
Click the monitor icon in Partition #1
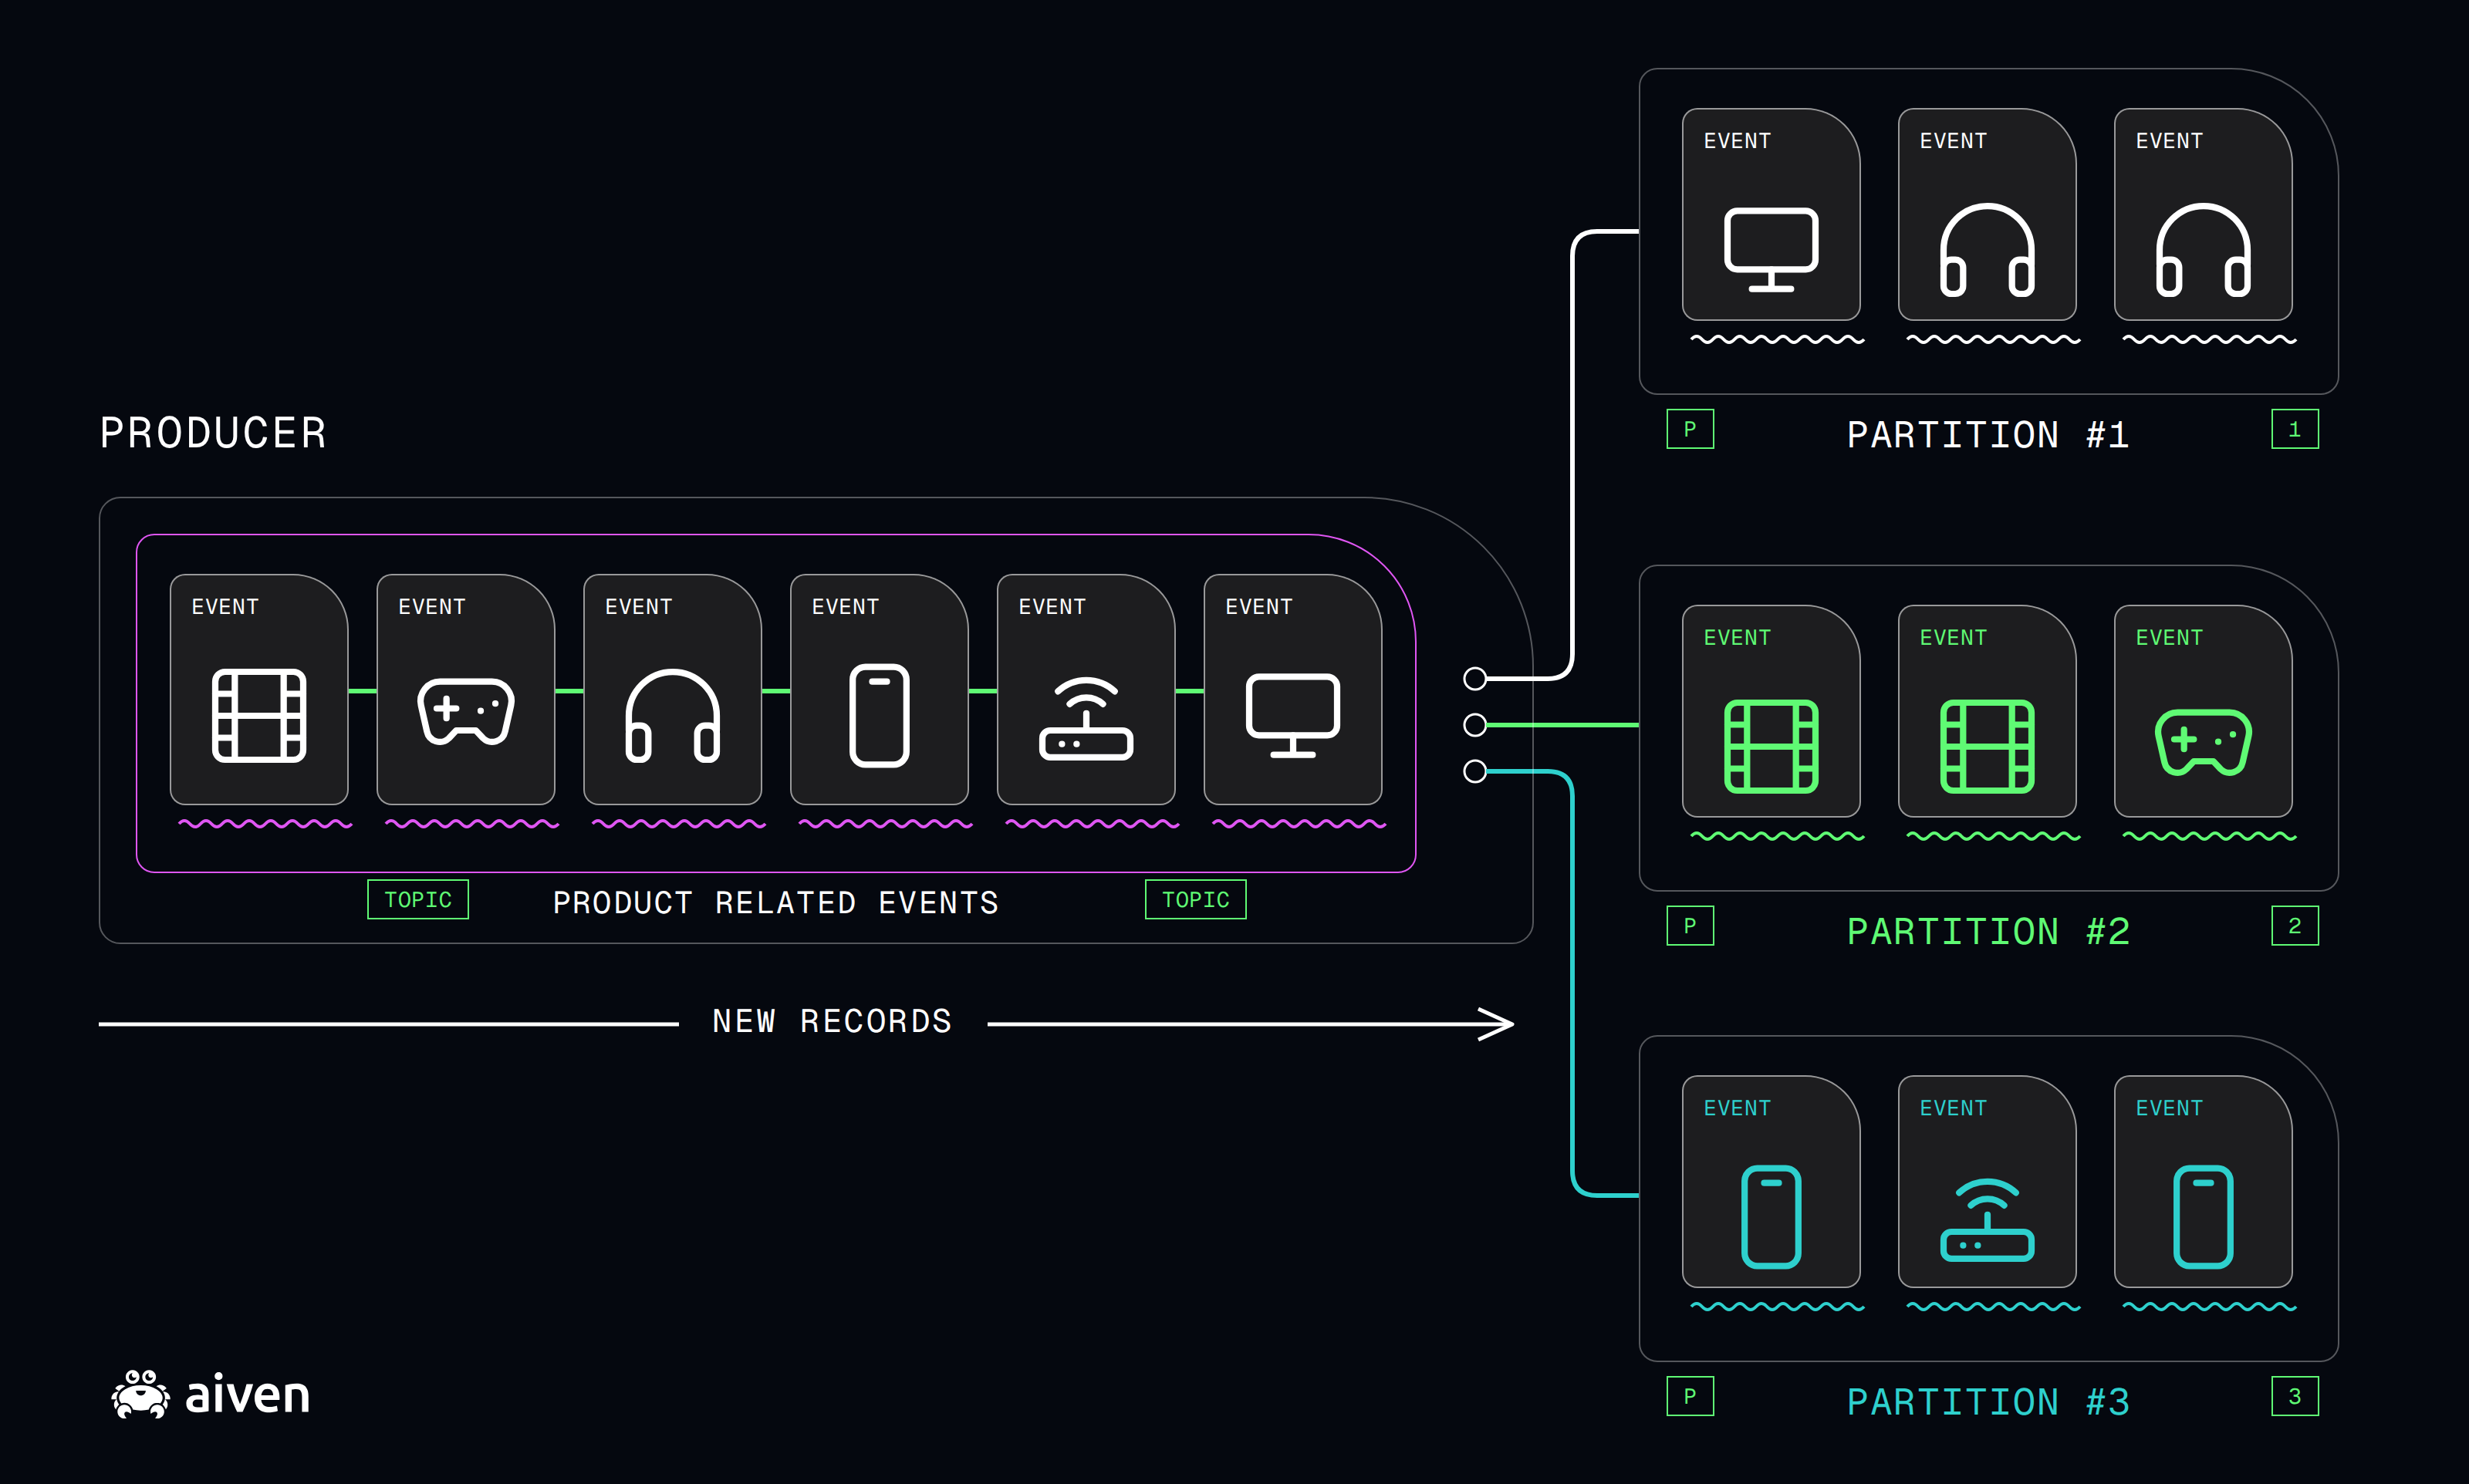click(1771, 250)
